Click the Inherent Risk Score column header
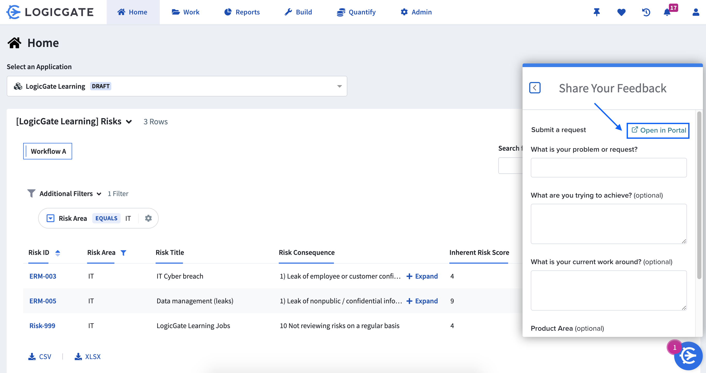This screenshot has width=706, height=373. [x=479, y=253]
